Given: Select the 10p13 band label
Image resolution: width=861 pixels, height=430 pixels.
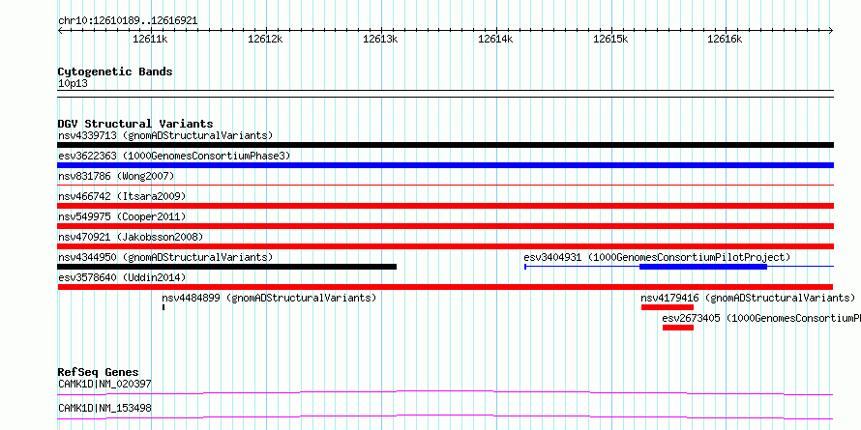Looking at the screenshot, I should tap(73, 84).
